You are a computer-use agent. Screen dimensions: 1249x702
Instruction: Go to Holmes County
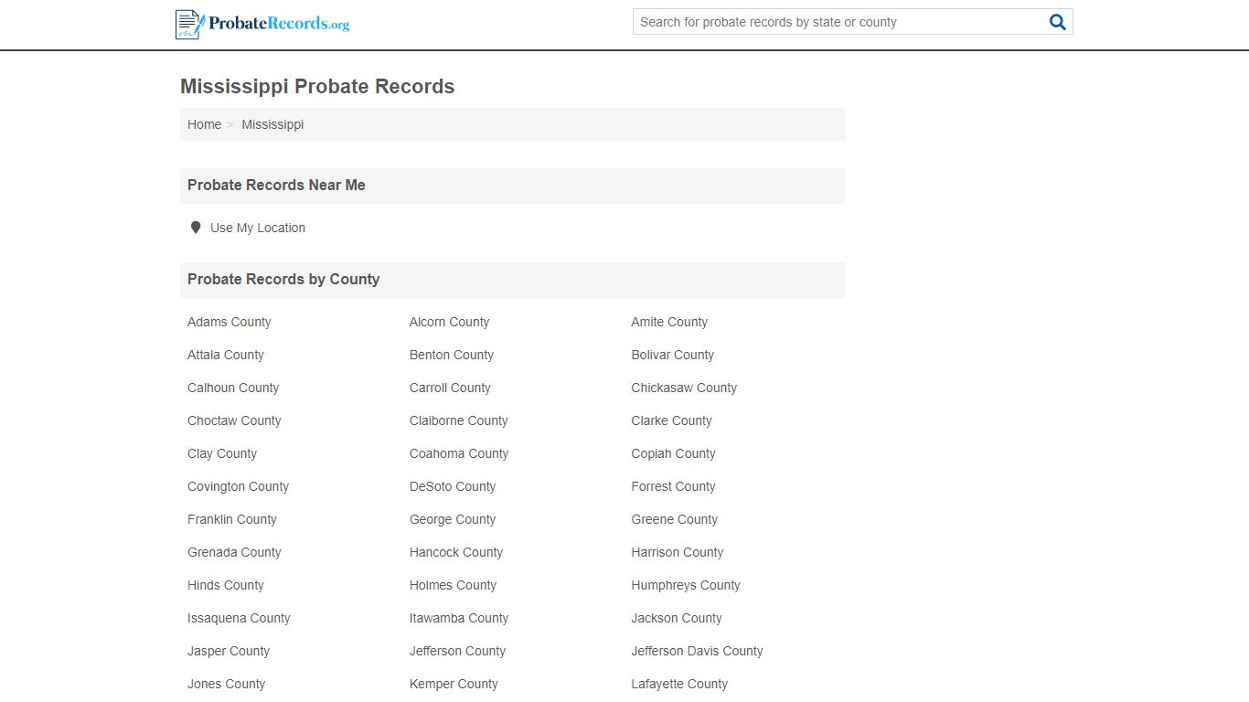453,585
